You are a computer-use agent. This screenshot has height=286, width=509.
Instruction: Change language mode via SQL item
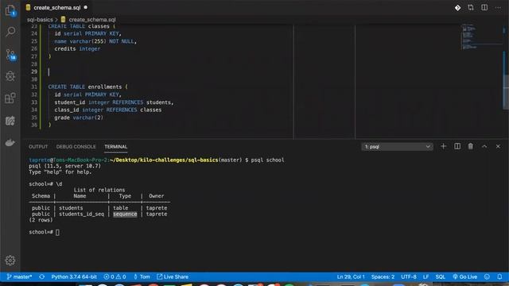point(440,277)
